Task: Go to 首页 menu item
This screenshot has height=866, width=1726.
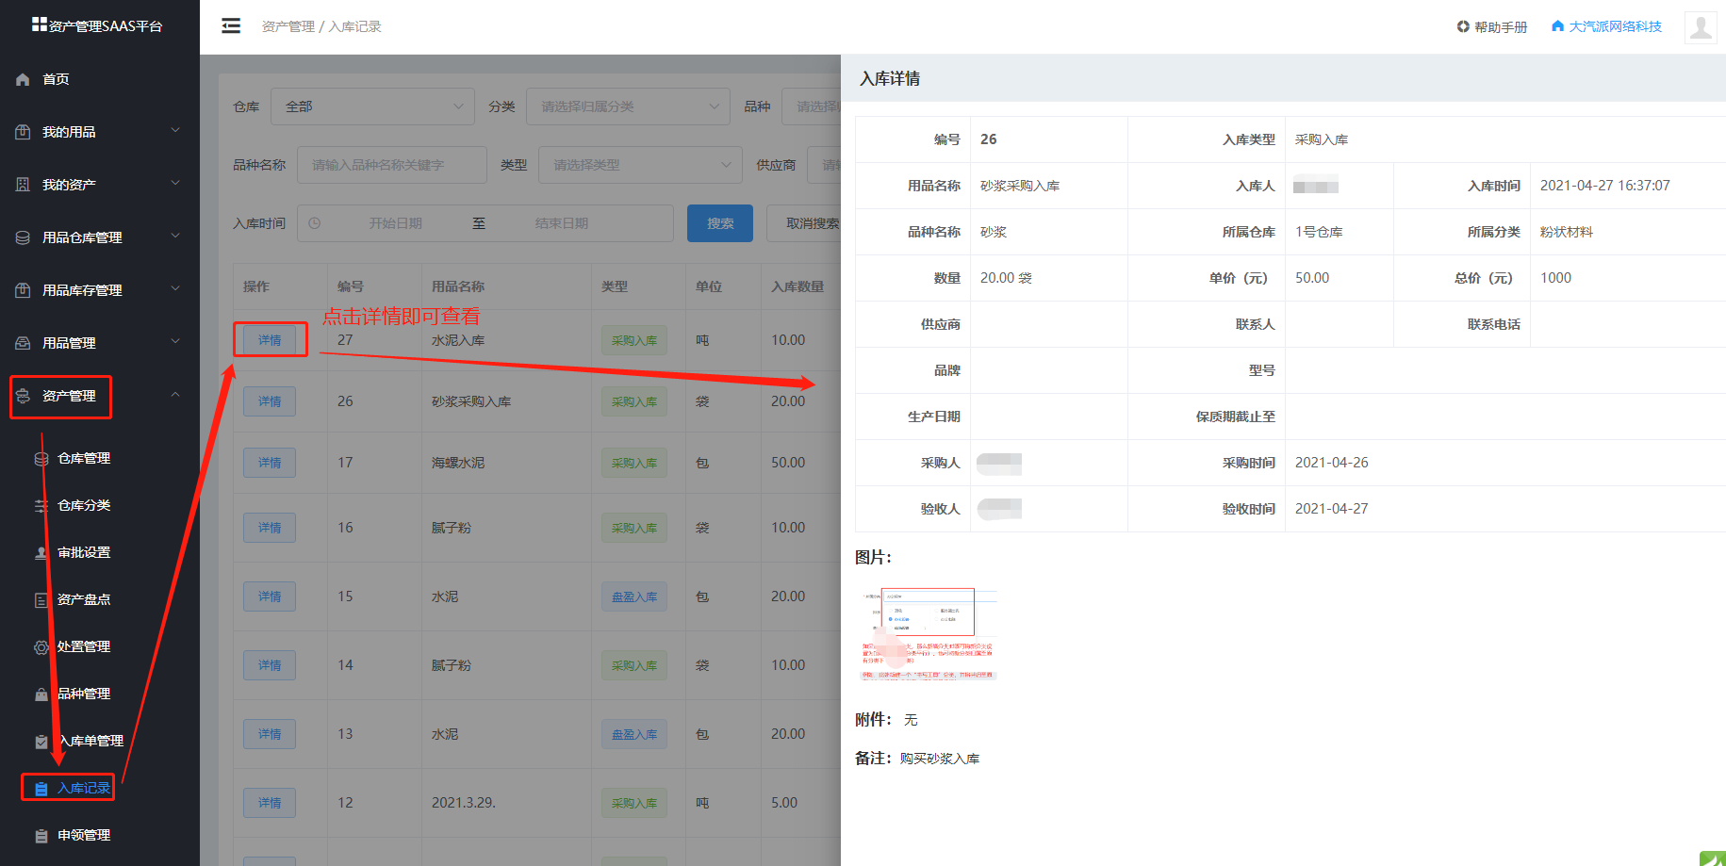Action: (x=56, y=79)
